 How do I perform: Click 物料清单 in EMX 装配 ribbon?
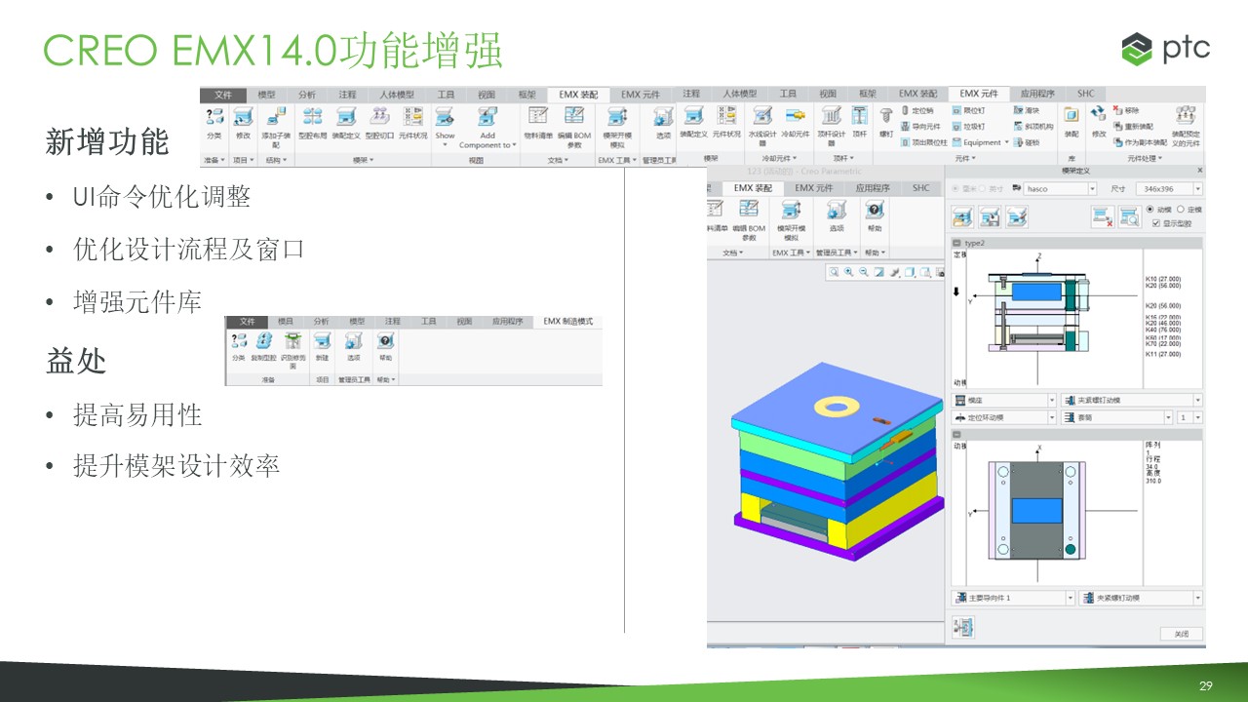[537, 122]
